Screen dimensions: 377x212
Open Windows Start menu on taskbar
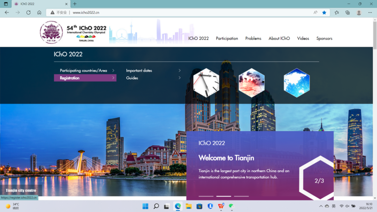(146, 206)
